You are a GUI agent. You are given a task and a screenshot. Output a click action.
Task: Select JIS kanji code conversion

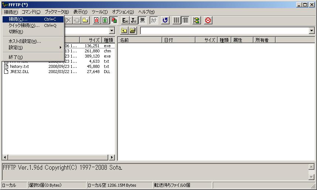[134, 20]
